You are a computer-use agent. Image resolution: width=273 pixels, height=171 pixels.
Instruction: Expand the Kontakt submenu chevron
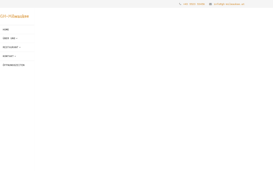pos(15,56)
